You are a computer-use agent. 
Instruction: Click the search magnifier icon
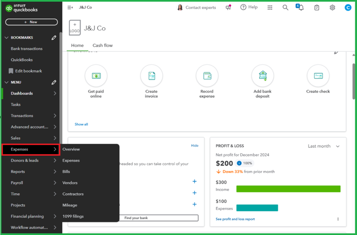tap(285, 7)
